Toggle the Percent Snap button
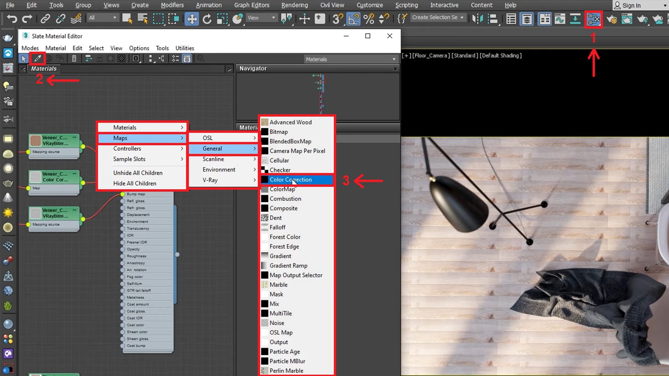 click(x=369, y=18)
